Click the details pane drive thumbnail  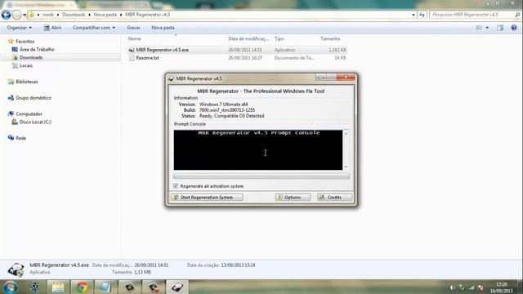pos(16,269)
